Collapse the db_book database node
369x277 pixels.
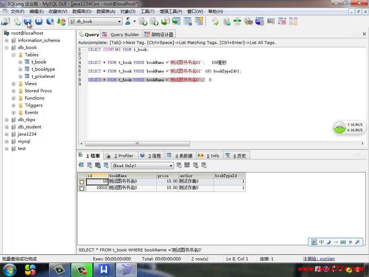click(6, 48)
